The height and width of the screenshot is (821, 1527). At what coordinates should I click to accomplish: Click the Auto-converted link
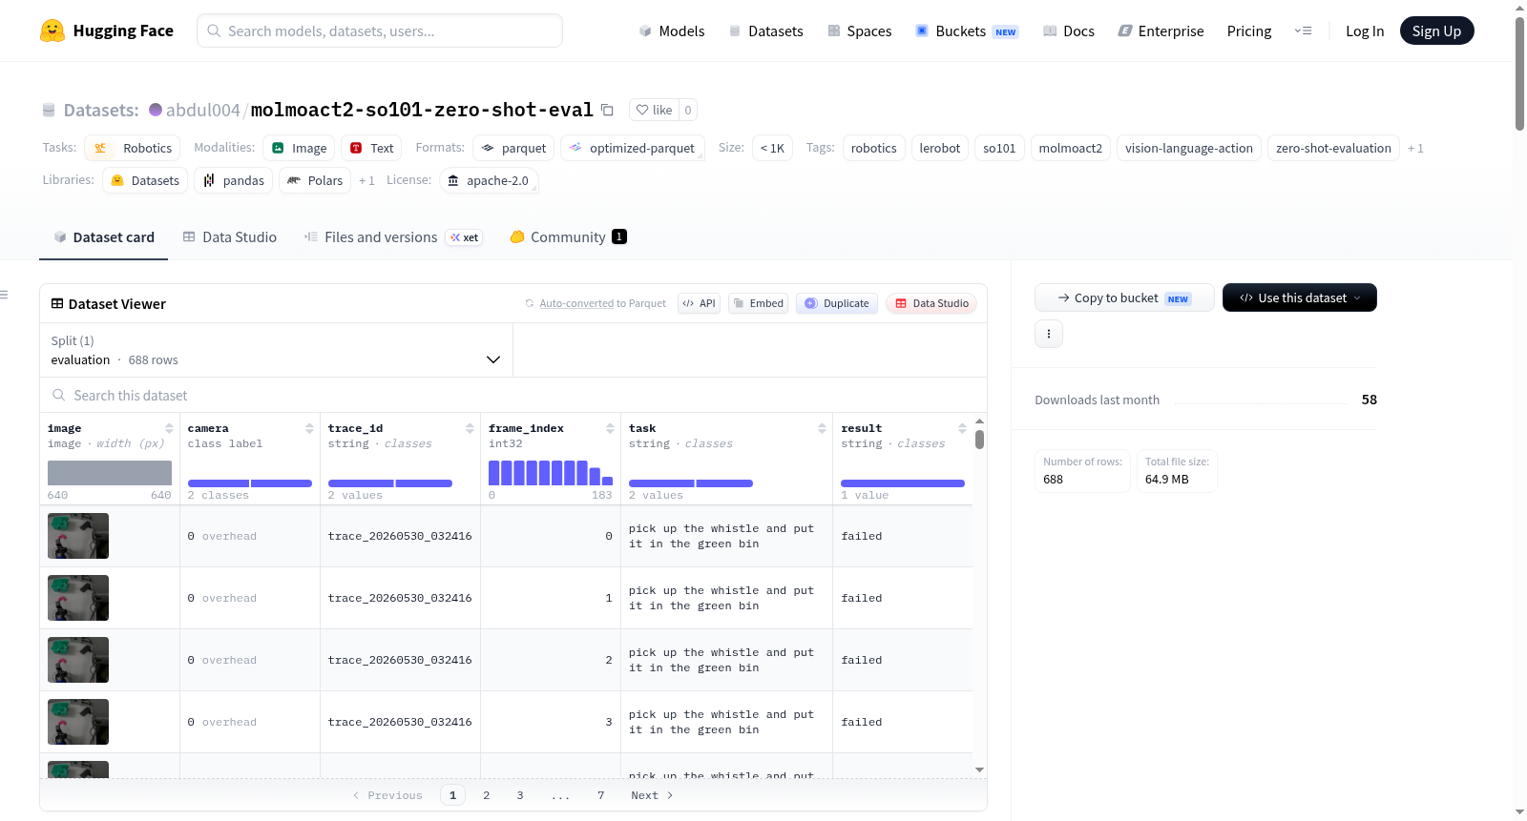click(x=576, y=303)
